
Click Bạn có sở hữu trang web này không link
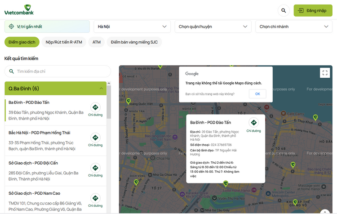point(210,94)
